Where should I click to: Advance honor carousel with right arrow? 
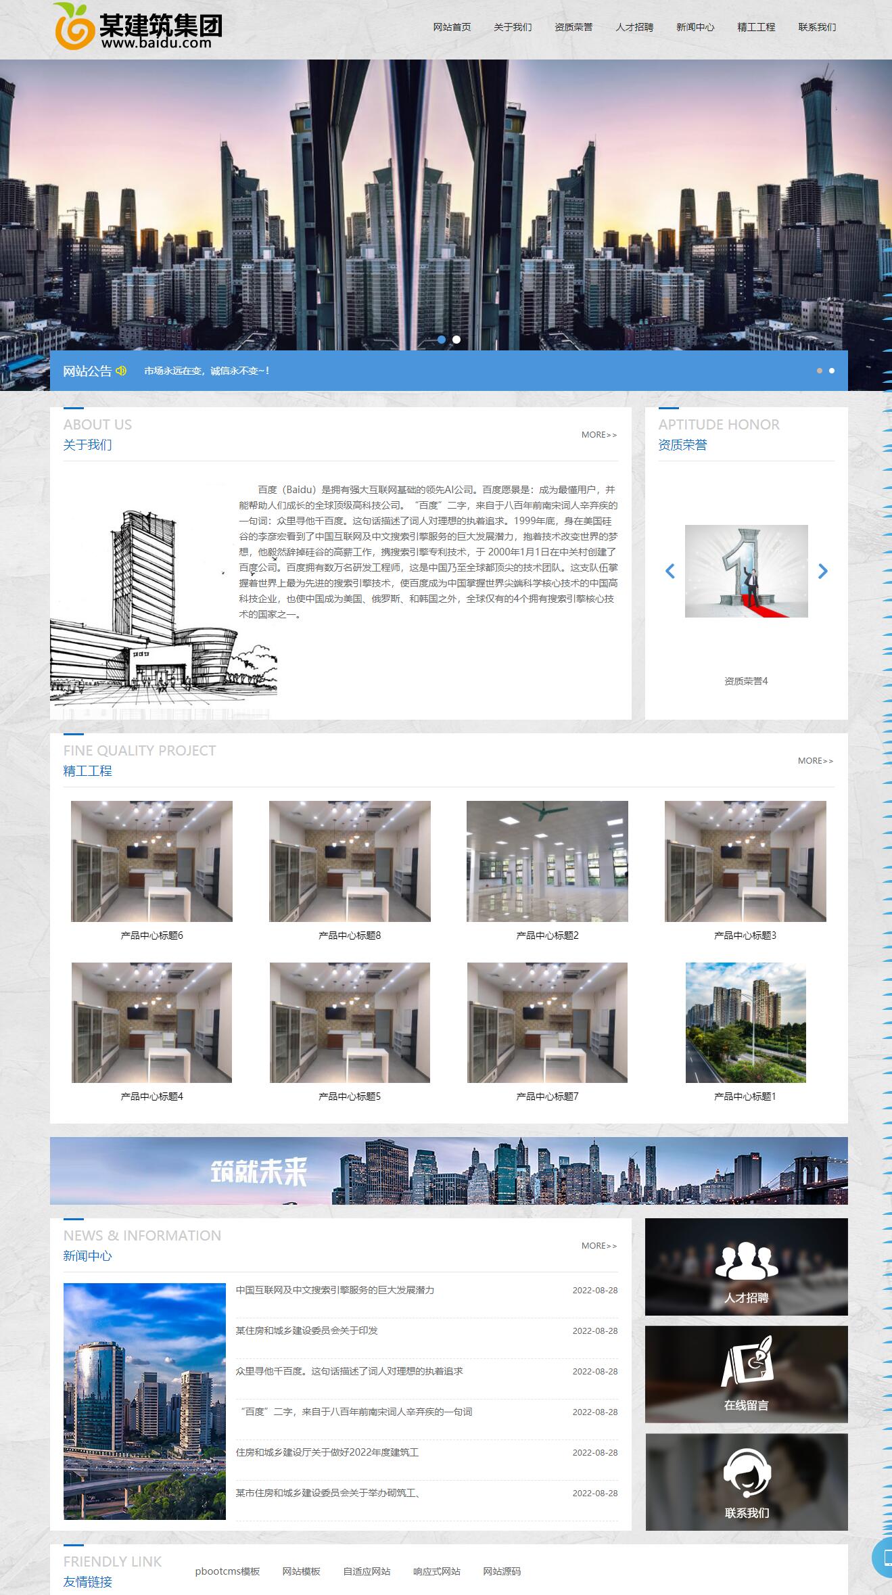pos(822,572)
